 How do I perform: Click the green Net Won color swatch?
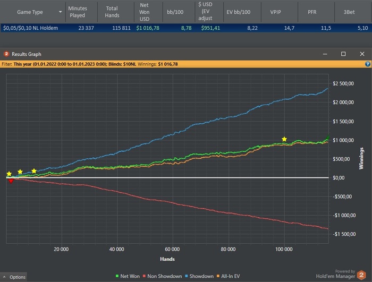117,276
